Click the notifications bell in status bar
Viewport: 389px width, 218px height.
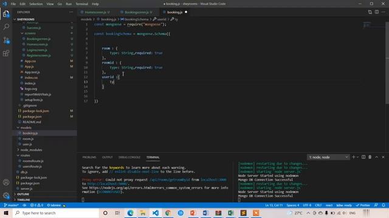click(x=384, y=205)
